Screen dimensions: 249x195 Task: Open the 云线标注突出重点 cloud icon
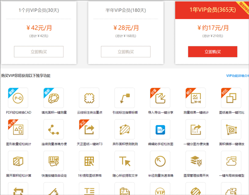89,98
